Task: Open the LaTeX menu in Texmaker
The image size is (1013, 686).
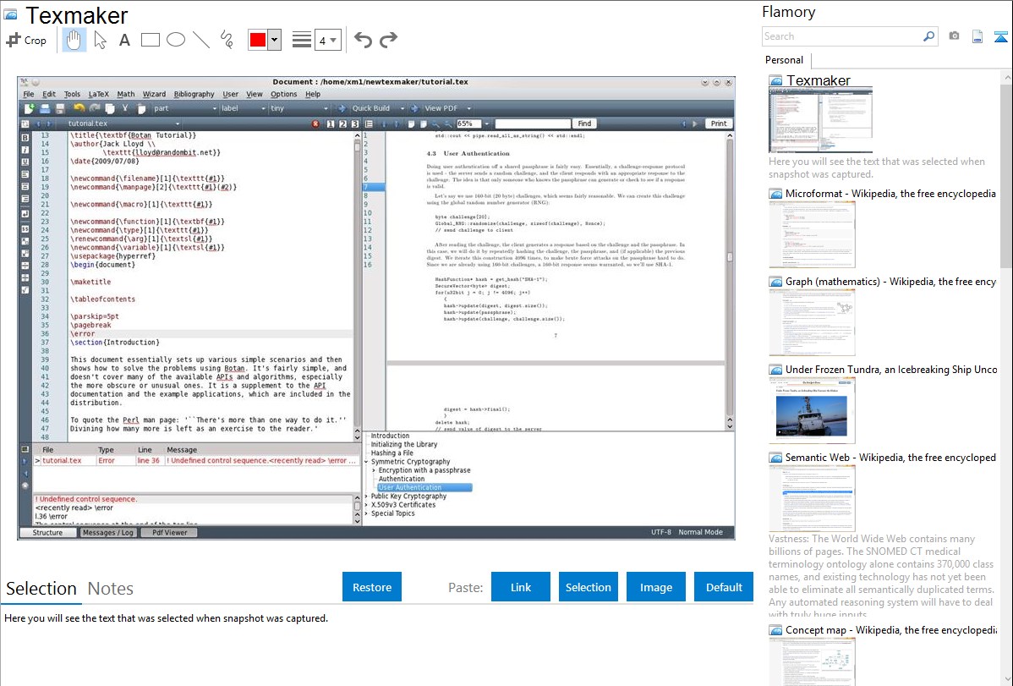Action: 99,94
